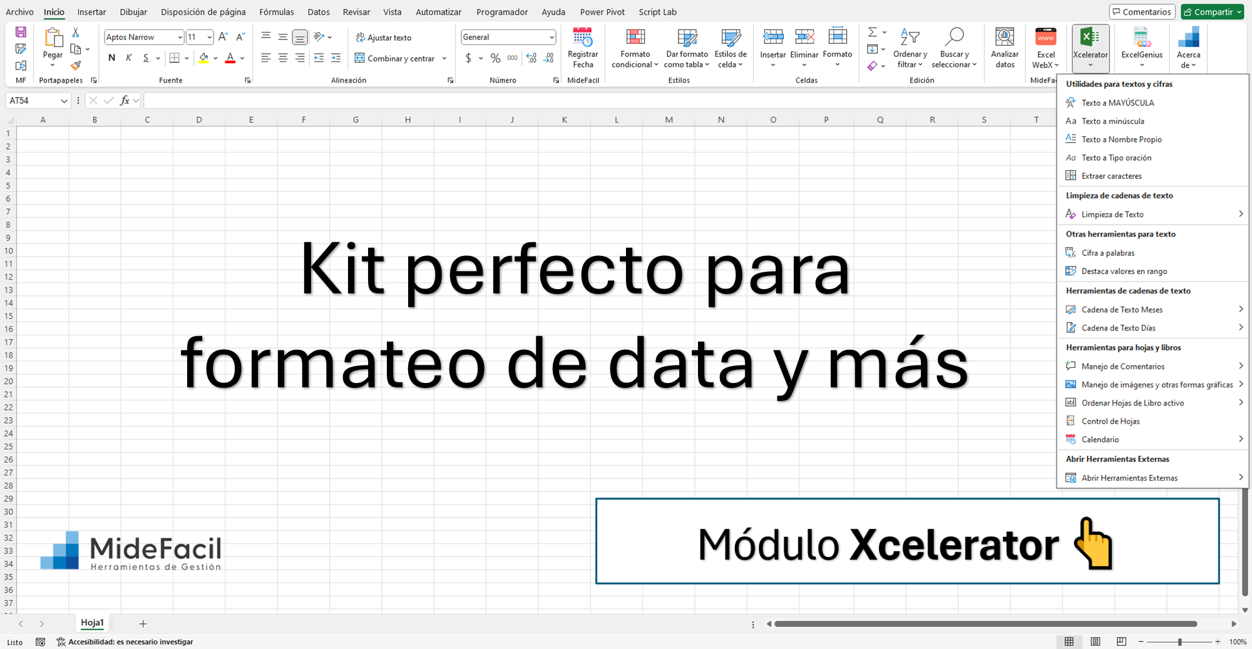Screen dimensions: 1252x649
Task: Open fill color dropdown arrow
Action: pyautogui.click(x=215, y=58)
